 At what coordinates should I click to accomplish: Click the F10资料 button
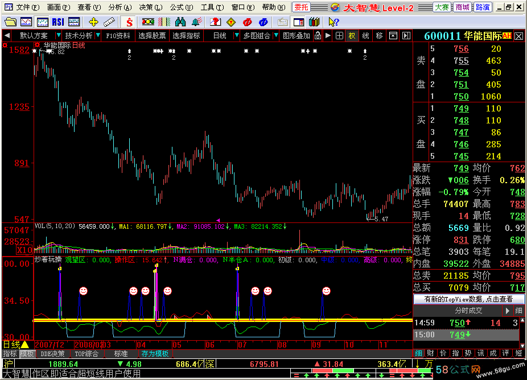tap(118, 36)
